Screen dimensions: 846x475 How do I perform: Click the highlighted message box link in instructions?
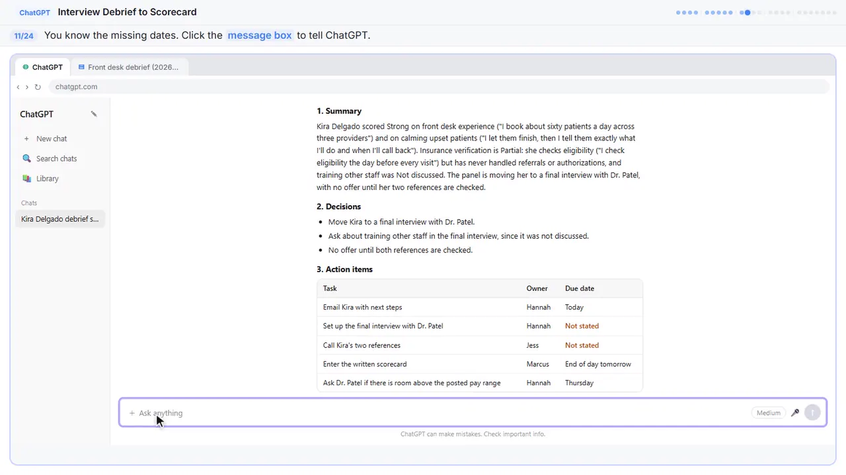[x=259, y=36]
